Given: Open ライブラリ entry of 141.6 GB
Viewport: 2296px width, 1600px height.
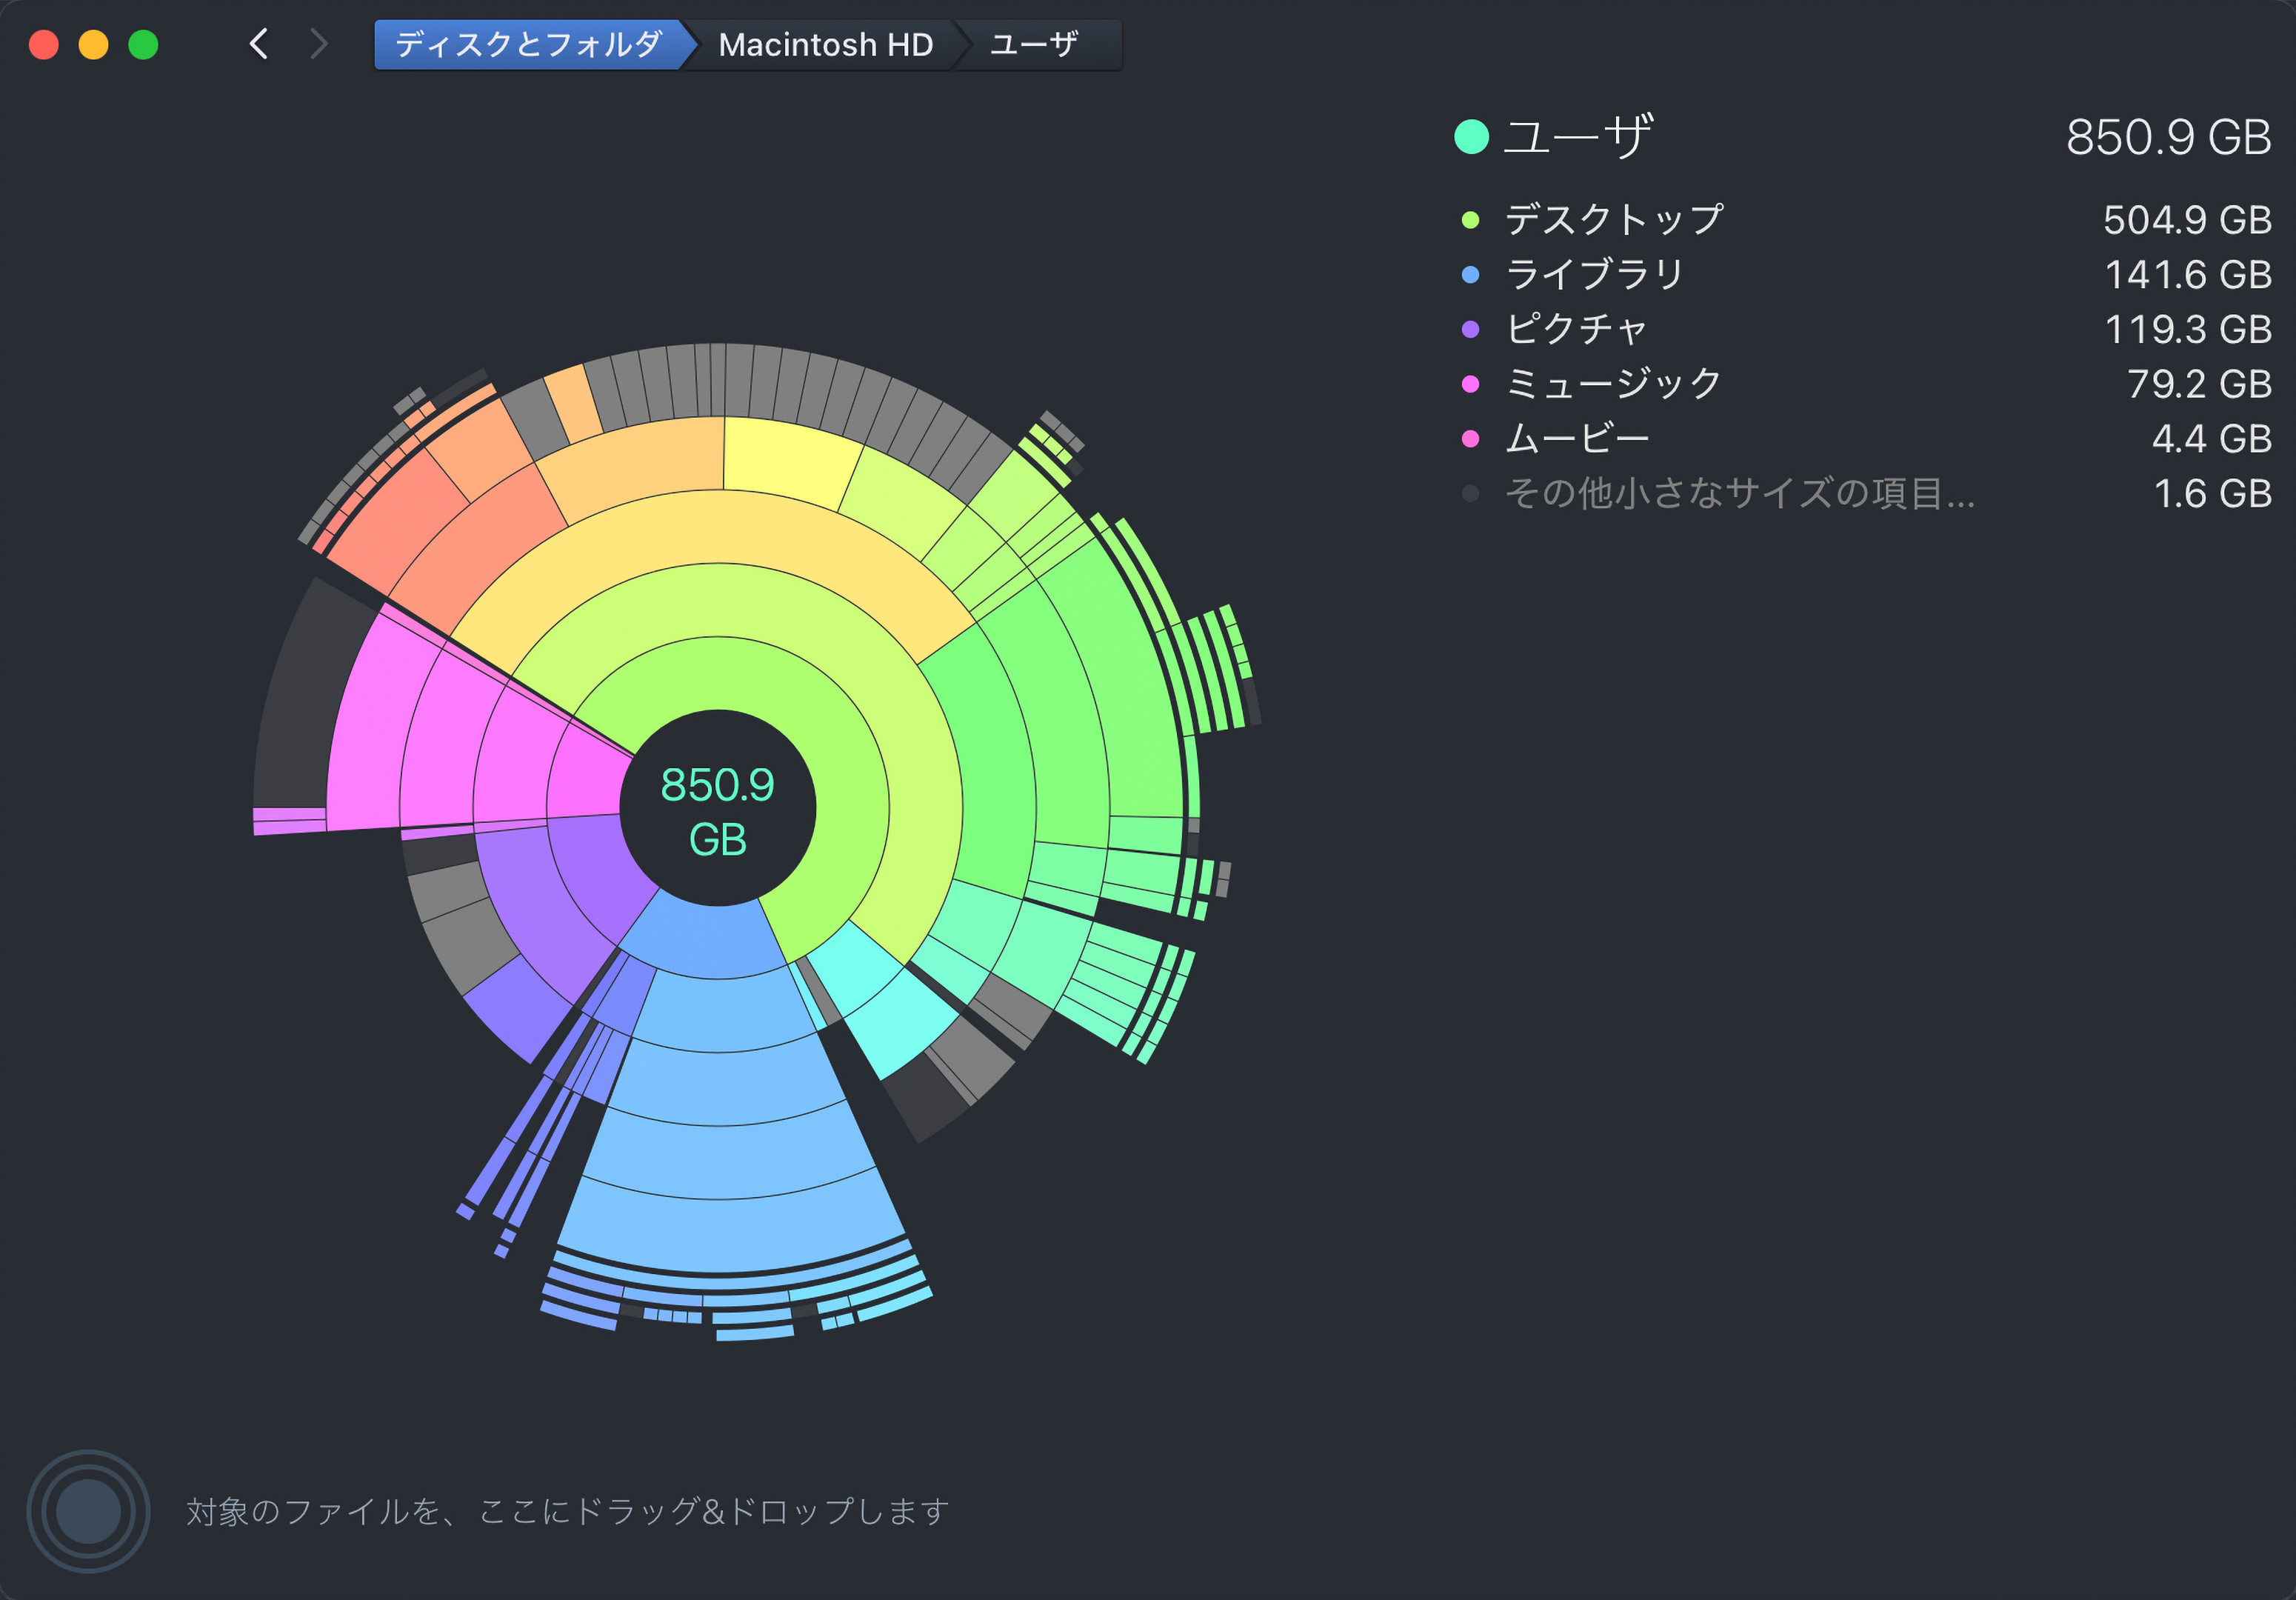Looking at the screenshot, I should [1594, 275].
